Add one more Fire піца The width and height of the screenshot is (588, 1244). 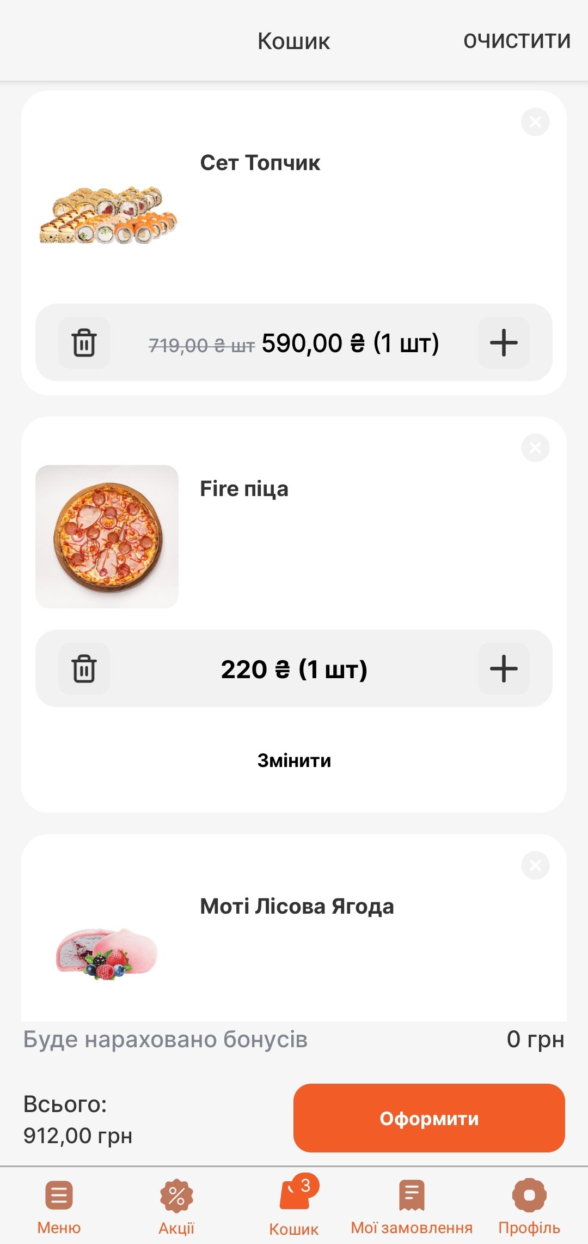coord(504,669)
